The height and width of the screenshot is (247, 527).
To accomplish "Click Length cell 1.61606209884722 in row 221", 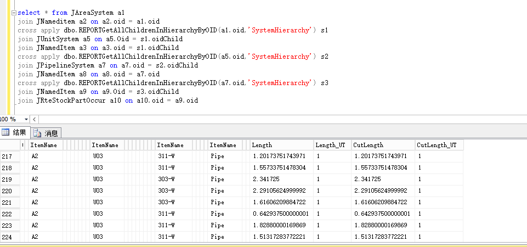I will (281, 202).
